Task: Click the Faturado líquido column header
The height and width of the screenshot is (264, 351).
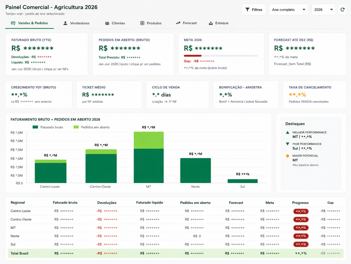Action: [x=150, y=202]
